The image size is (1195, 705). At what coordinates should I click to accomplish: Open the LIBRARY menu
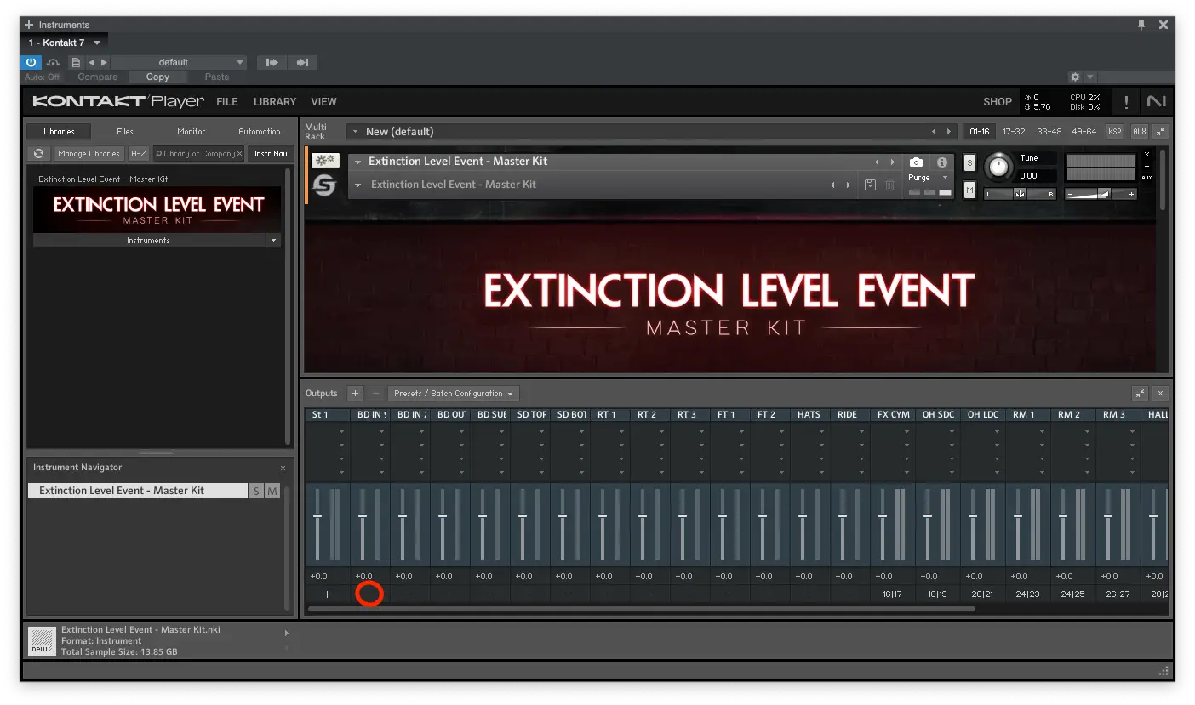pyautogui.click(x=275, y=101)
